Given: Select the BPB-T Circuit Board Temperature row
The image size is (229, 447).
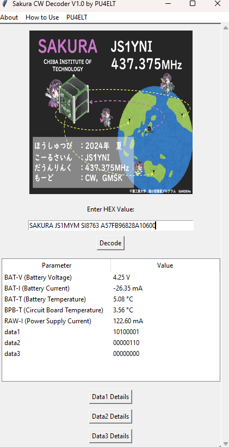Looking at the screenshot, I should click(111, 310).
